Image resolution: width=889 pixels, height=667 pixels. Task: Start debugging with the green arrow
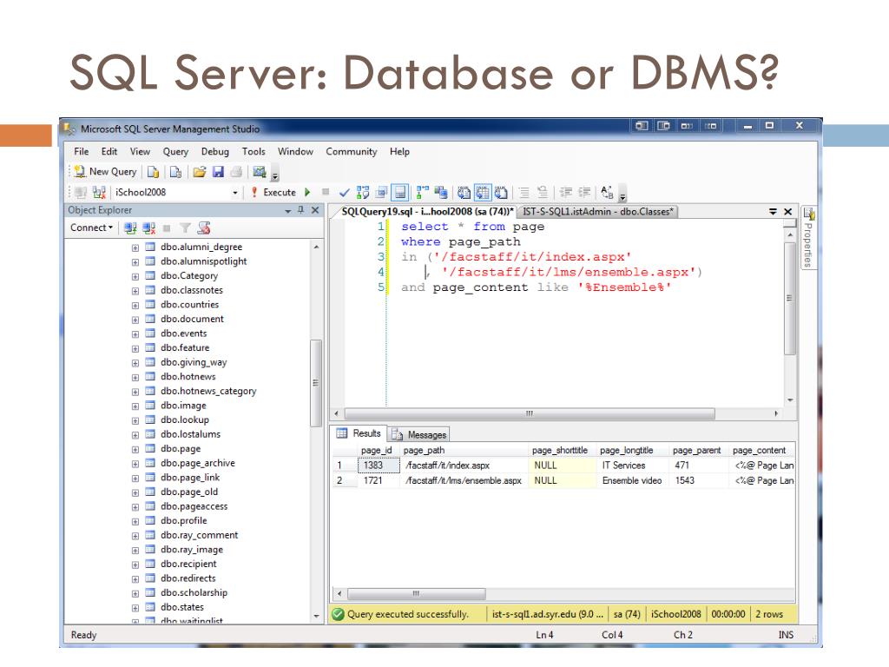pos(307,192)
